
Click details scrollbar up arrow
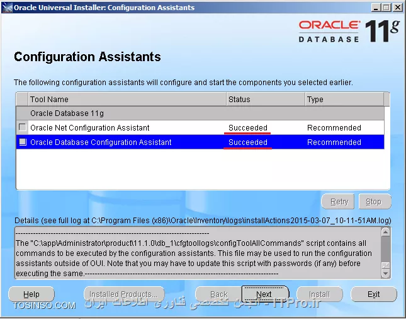pyautogui.click(x=386, y=233)
